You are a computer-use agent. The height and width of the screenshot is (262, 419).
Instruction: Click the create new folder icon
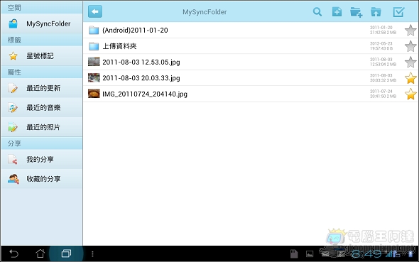[x=356, y=12]
